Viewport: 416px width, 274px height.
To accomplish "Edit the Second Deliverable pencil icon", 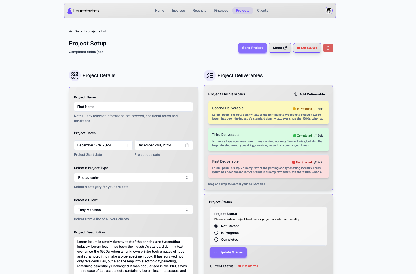I will (x=315, y=109).
